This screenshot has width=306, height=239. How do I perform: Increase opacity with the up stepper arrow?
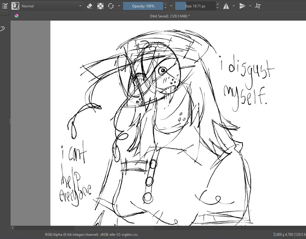[x=165, y=4]
